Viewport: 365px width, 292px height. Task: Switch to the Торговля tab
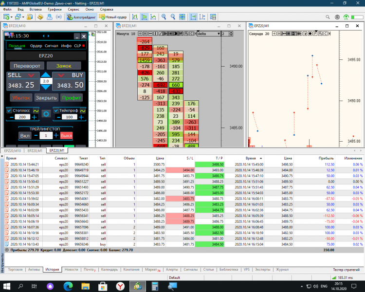click(x=16, y=270)
